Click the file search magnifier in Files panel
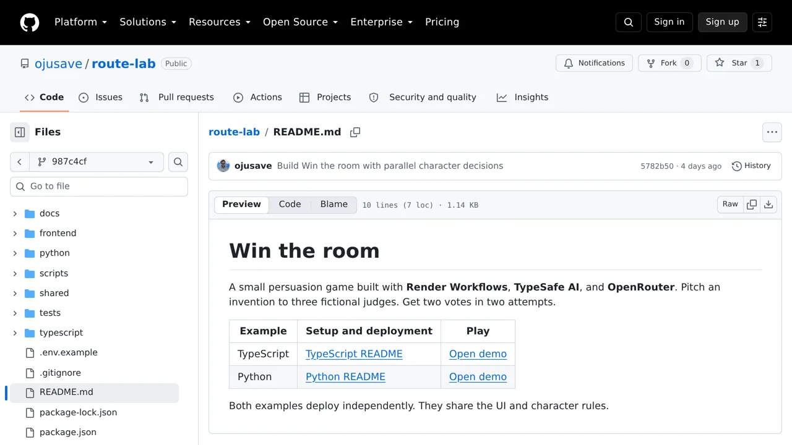This screenshot has width=792, height=445. pyautogui.click(x=178, y=162)
